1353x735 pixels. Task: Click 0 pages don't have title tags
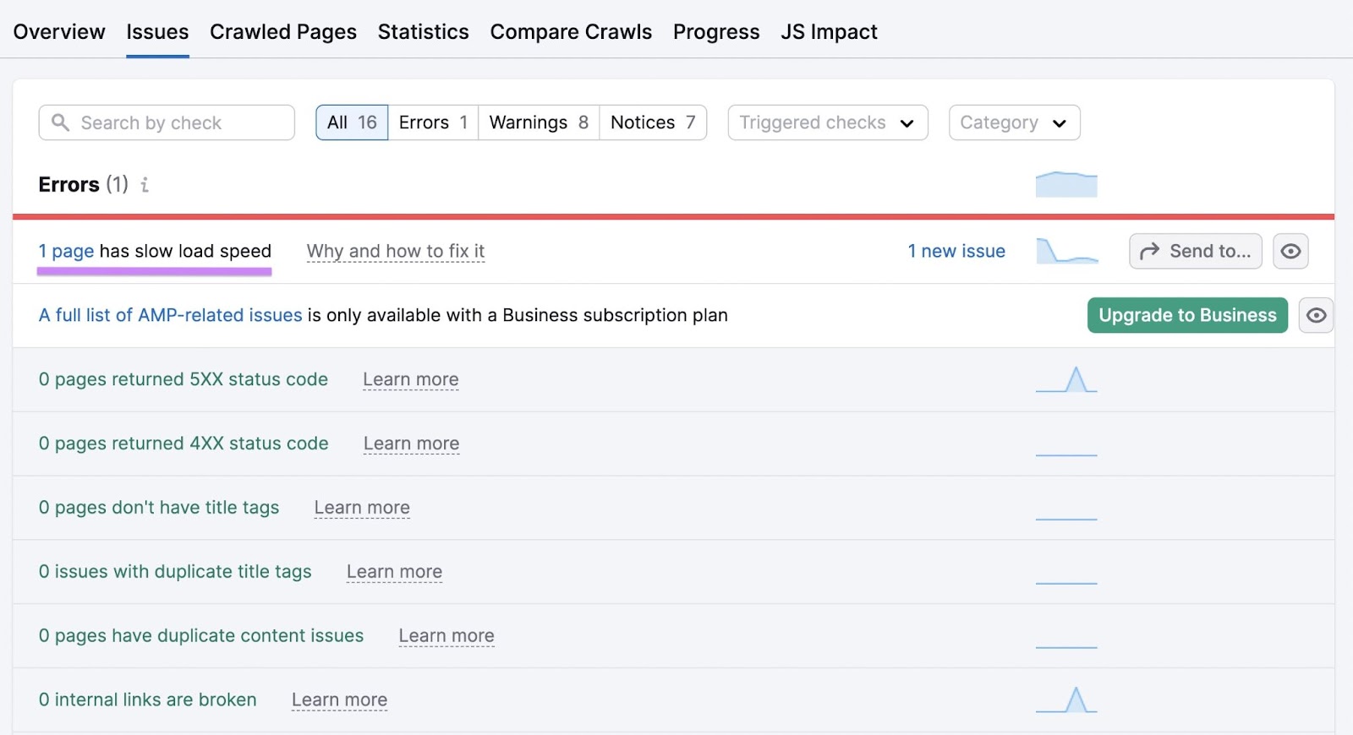click(x=159, y=508)
